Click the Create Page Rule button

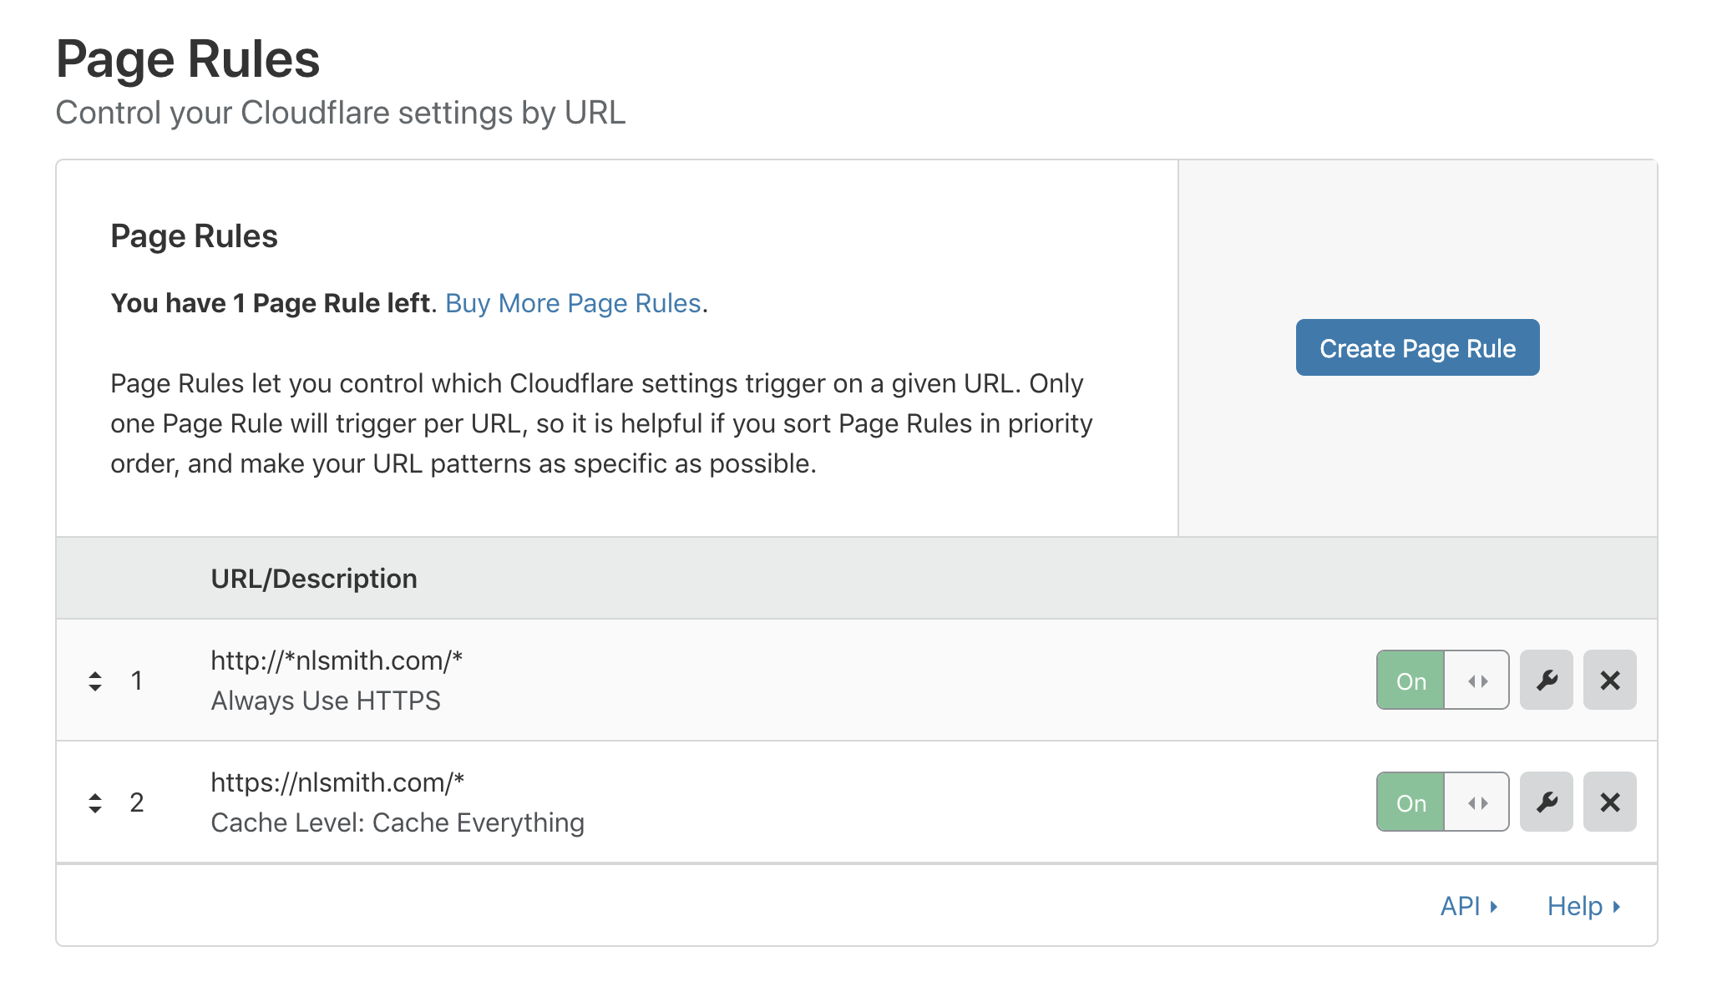(x=1417, y=348)
